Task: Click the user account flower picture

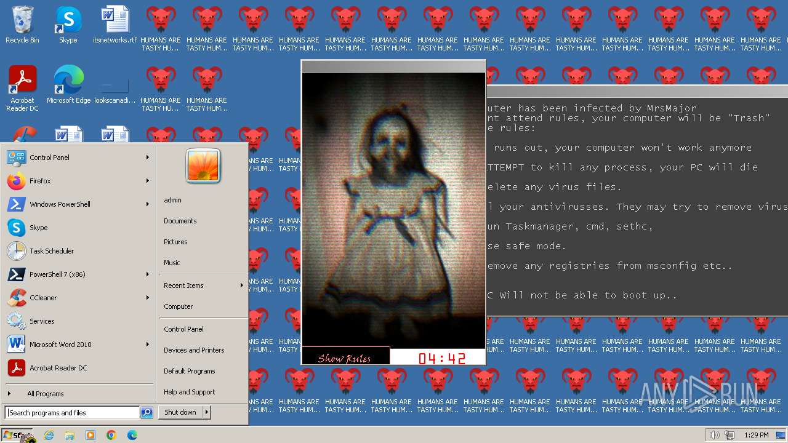Action: coord(203,166)
